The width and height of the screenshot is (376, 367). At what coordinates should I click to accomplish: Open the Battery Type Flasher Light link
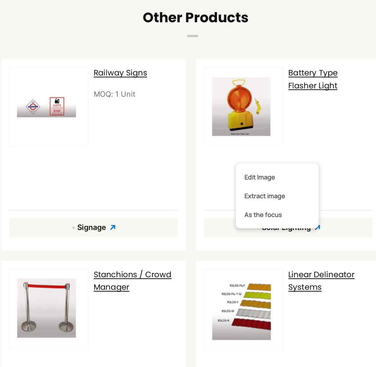coord(313,79)
